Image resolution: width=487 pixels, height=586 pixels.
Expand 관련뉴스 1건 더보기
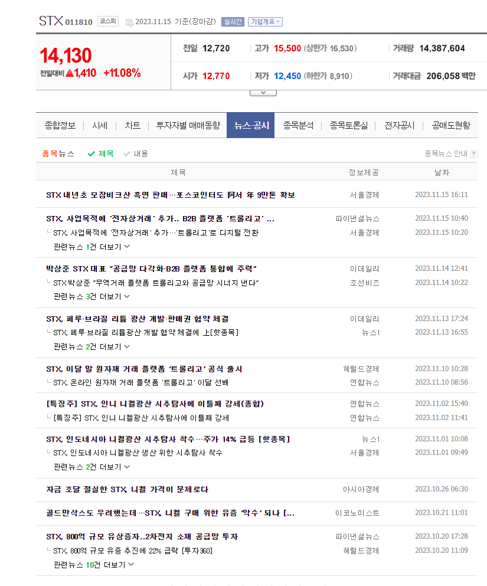click(92, 247)
